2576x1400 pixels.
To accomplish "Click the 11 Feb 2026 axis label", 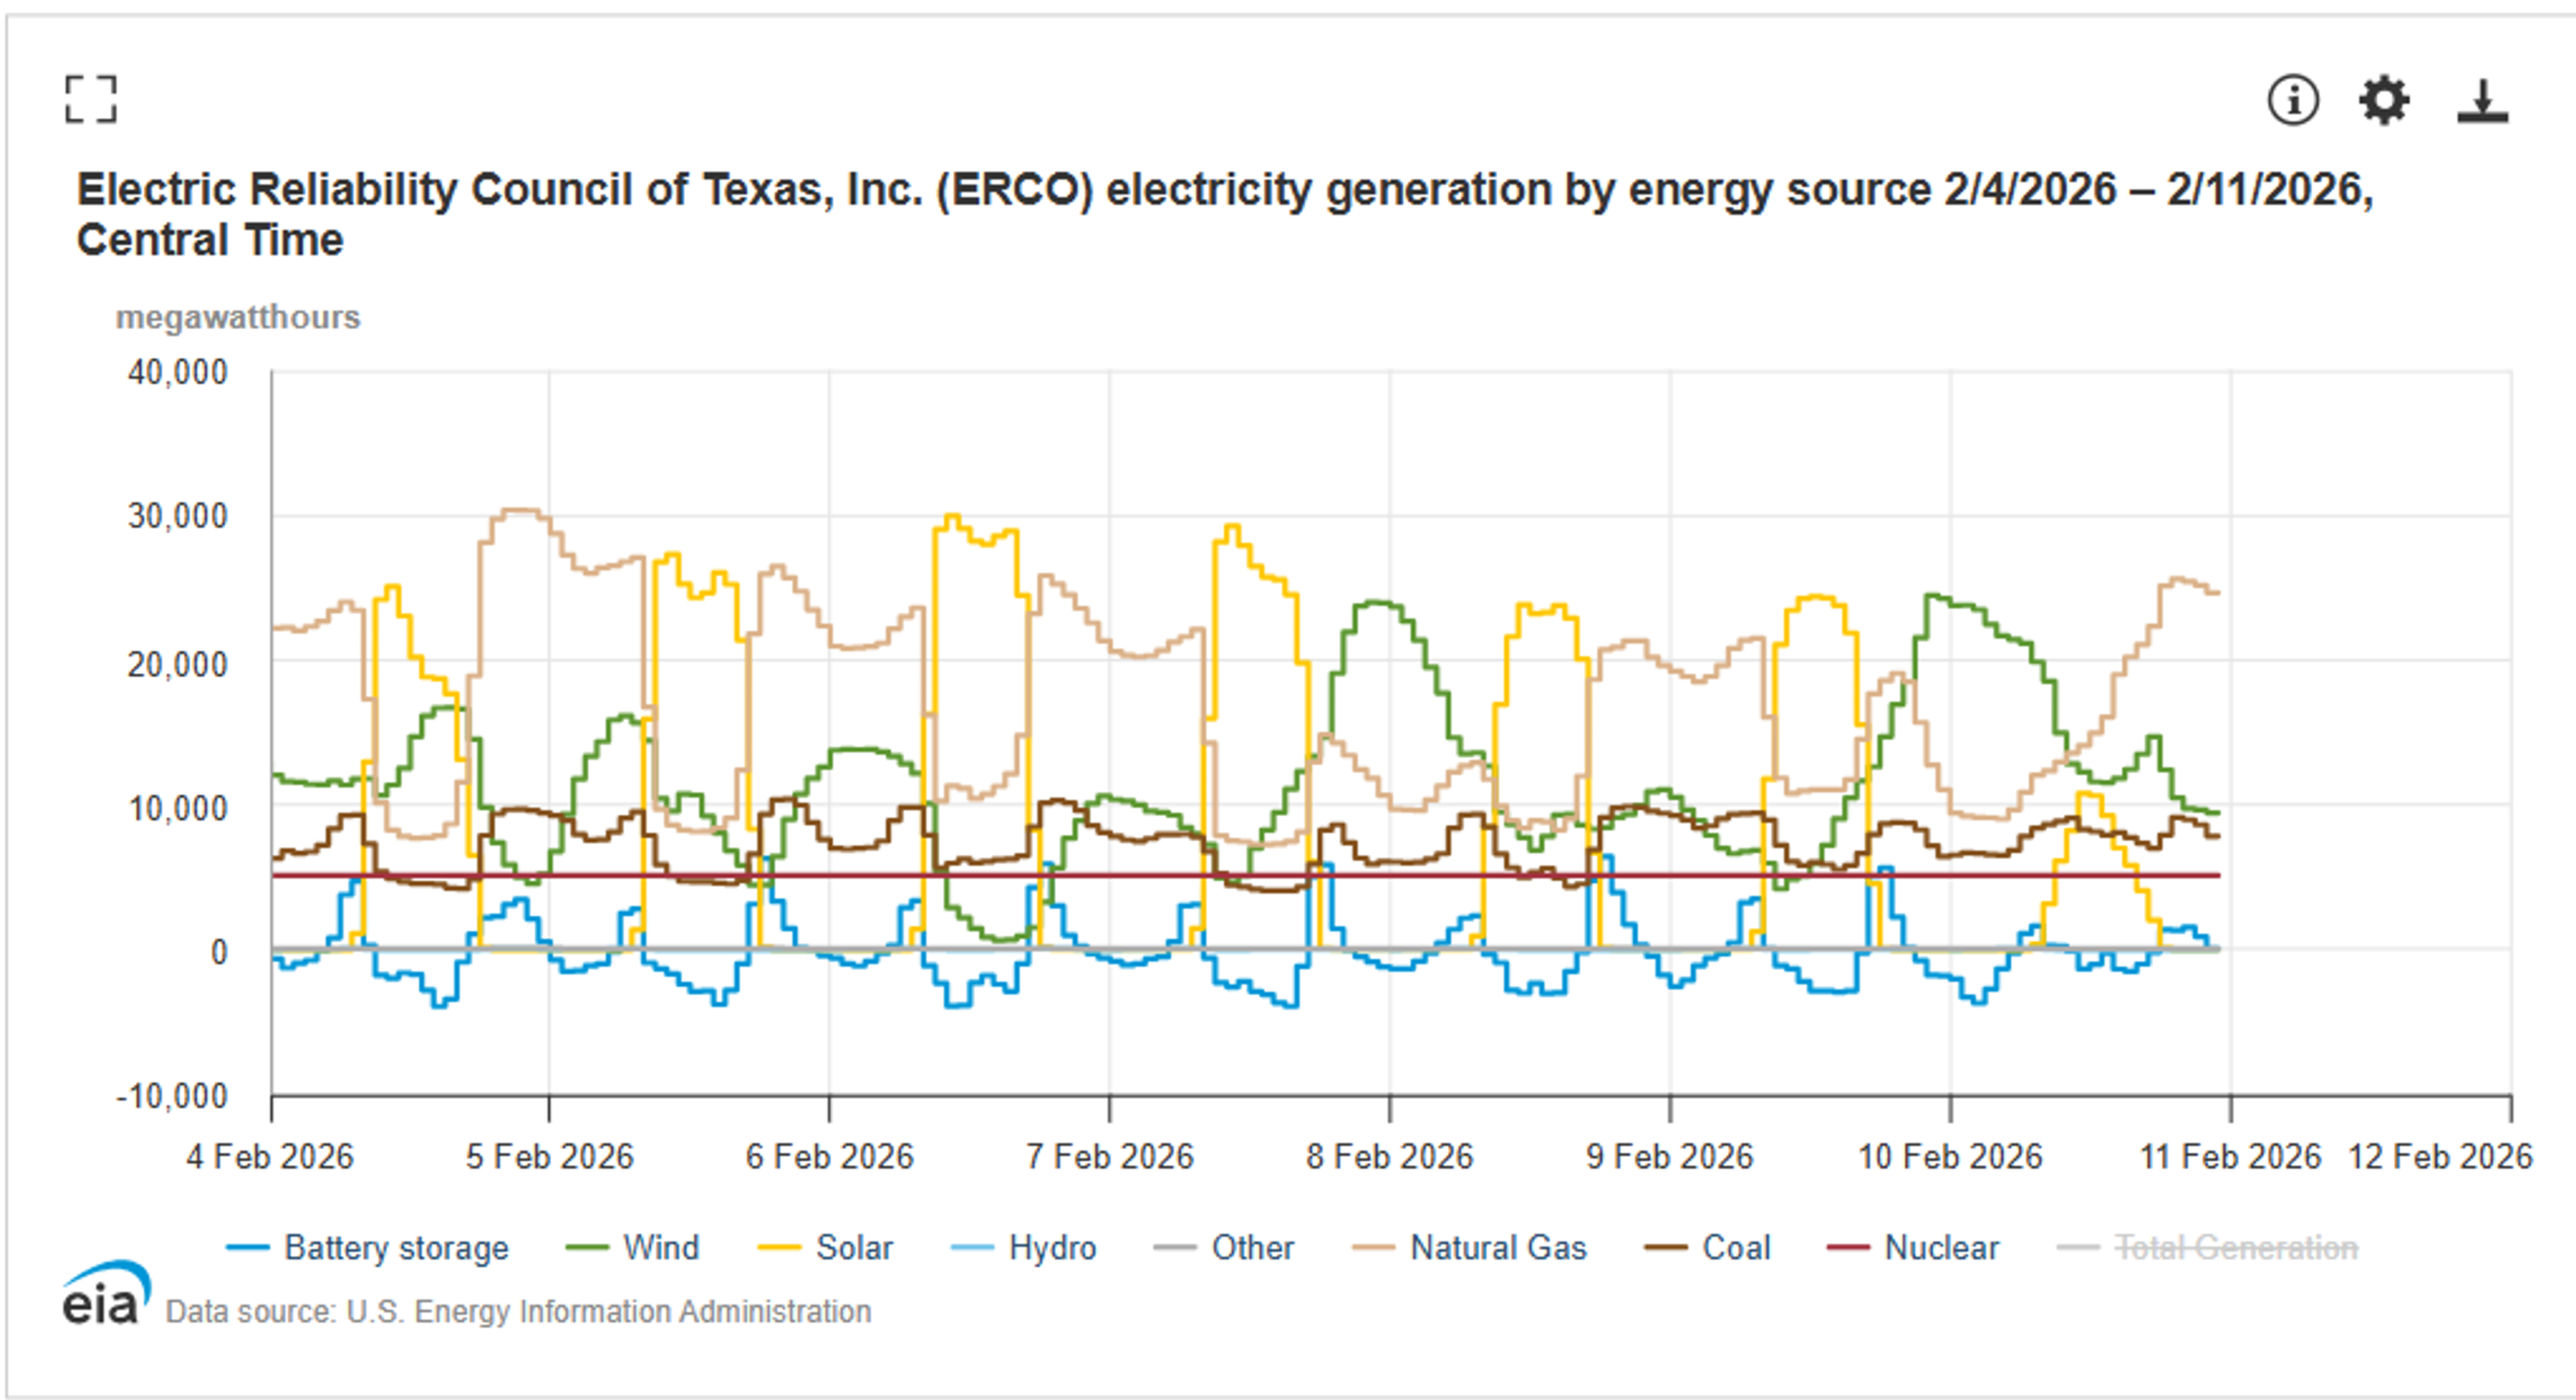I will click(2229, 1157).
